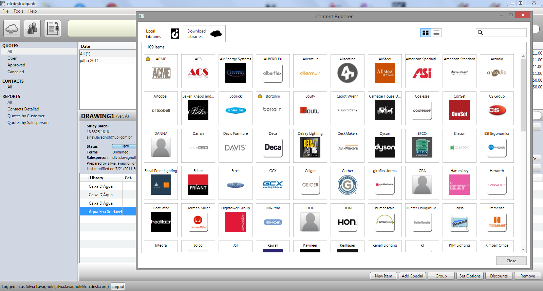Click the Set Options button
Viewport: 543px width, 291px height.
pos(470,276)
